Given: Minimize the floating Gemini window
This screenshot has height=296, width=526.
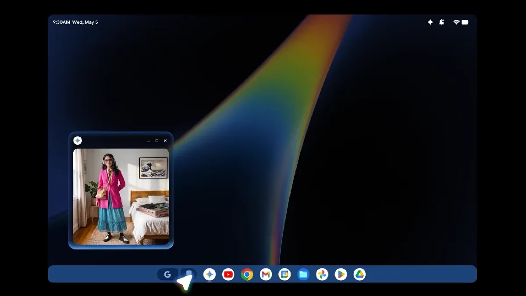Looking at the screenshot, I should (149, 141).
